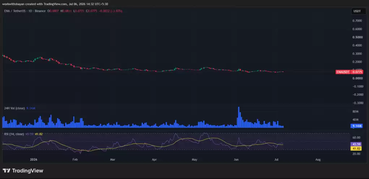The width and height of the screenshot is (369, 179).
Task: Click the blue 9.14M volume axis tag
Action: click(357, 126)
